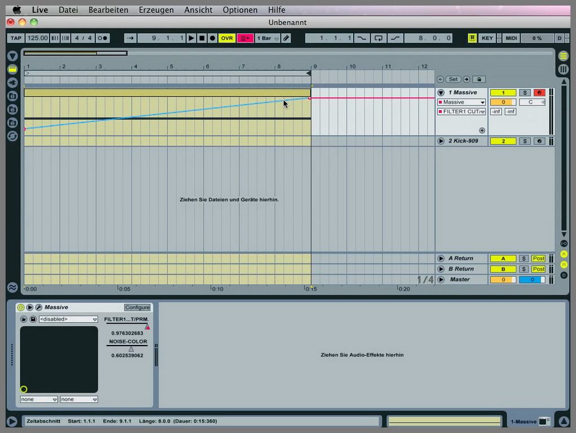Open the Massive device chooser dropdown
This screenshot has height=433, width=576.
[461, 102]
